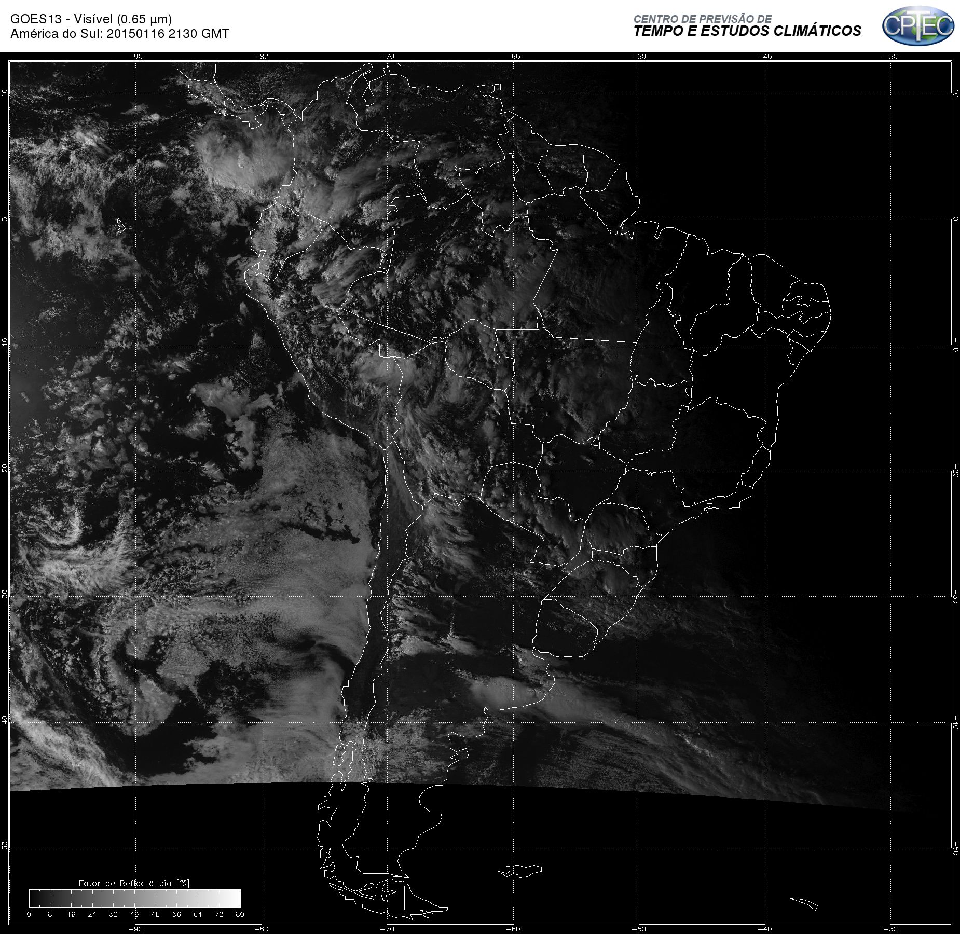
Task: Click the 'CENTRO DE PREVISÃO DE' heading
Action: (703, 19)
